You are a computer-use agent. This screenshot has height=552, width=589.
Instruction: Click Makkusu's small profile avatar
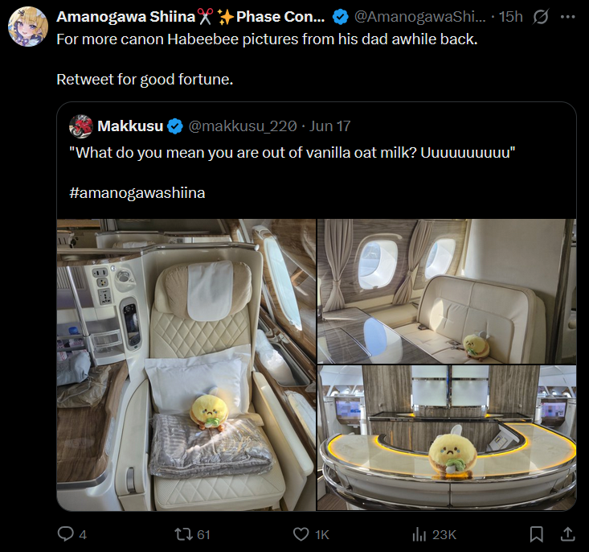coord(81,126)
